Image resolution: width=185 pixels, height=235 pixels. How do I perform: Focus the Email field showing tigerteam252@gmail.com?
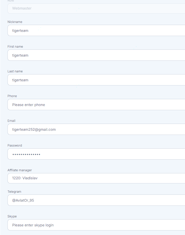96,129
